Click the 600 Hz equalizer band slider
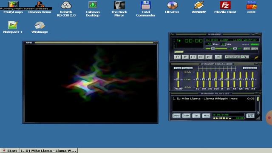Screen dimensions: 272x153 tap(216, 79)
